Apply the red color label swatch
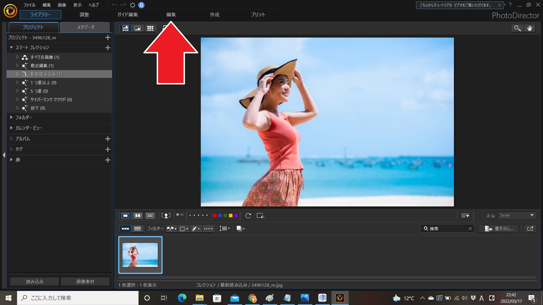Image resolution: width=543 pixels, height=305 pixels. [215, 216]
